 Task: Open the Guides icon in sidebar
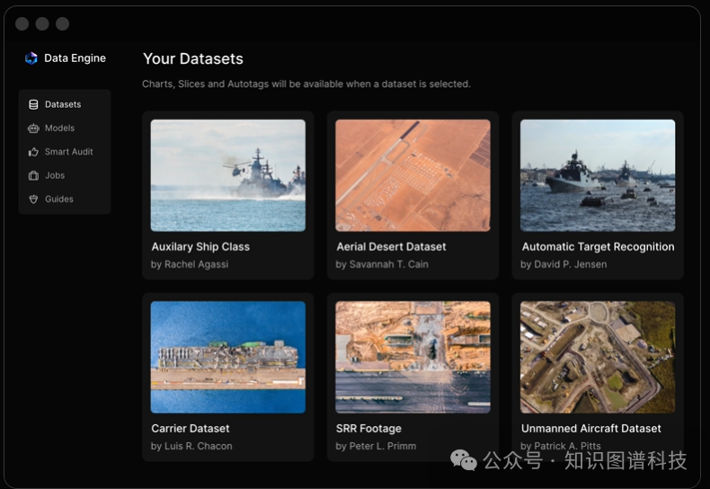[33, 199]
